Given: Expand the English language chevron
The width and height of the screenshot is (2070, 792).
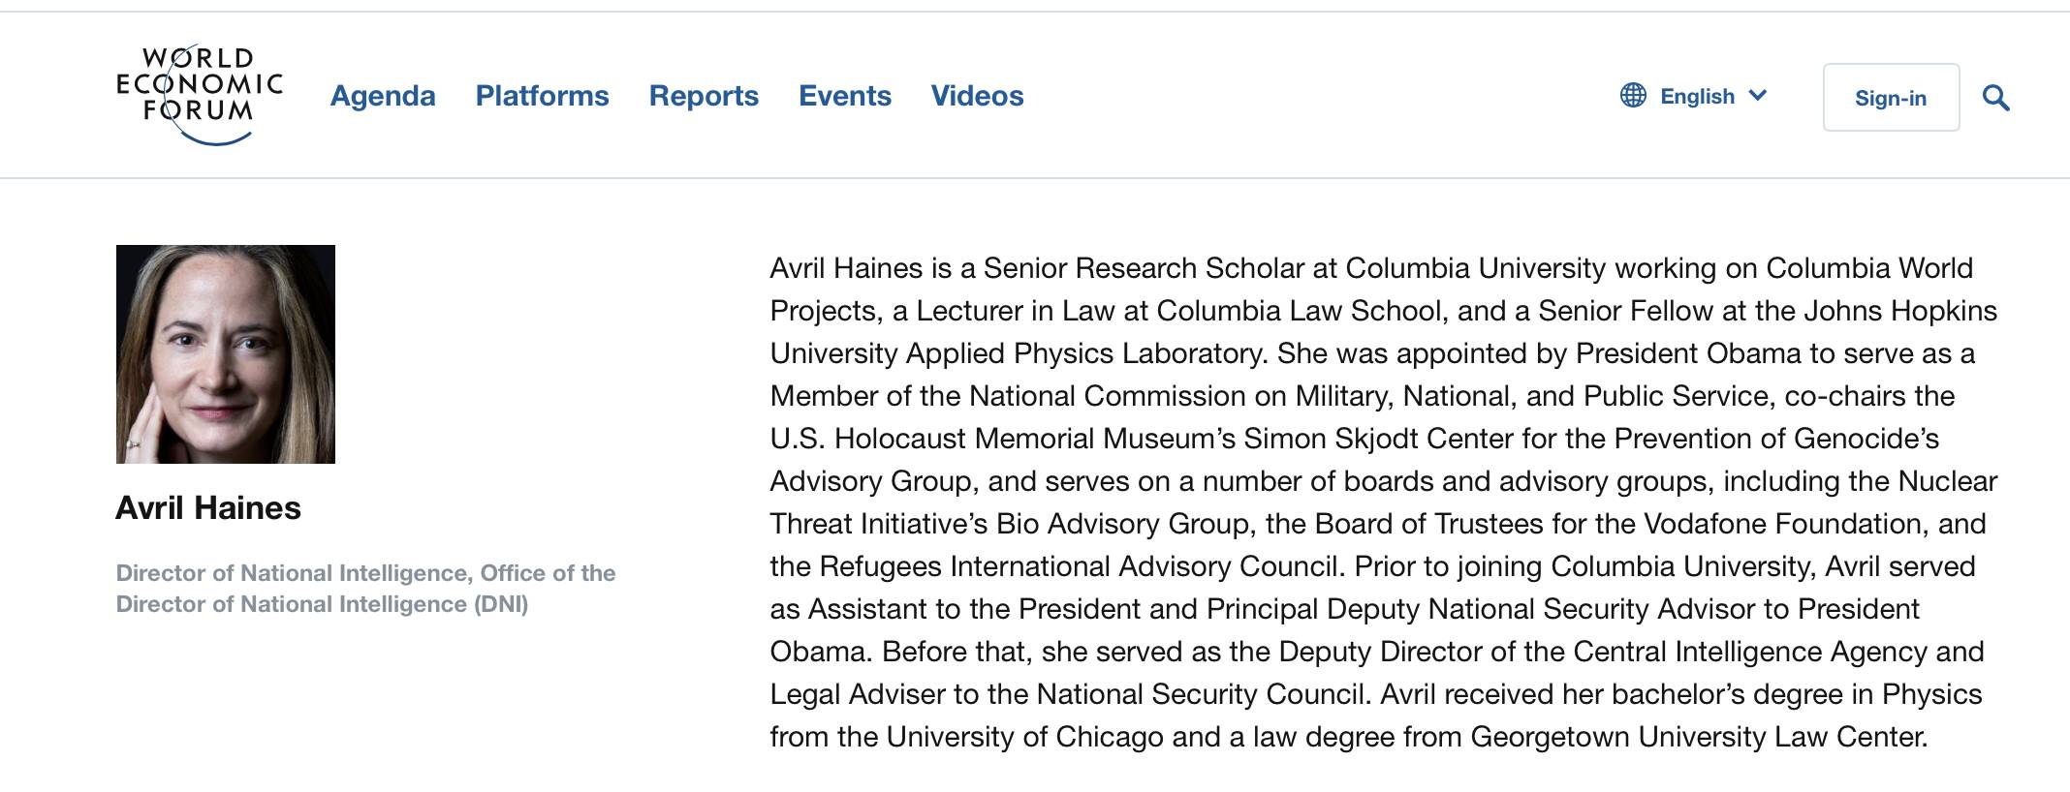Looking at the screenshot, I should (x=1758, y=95).
